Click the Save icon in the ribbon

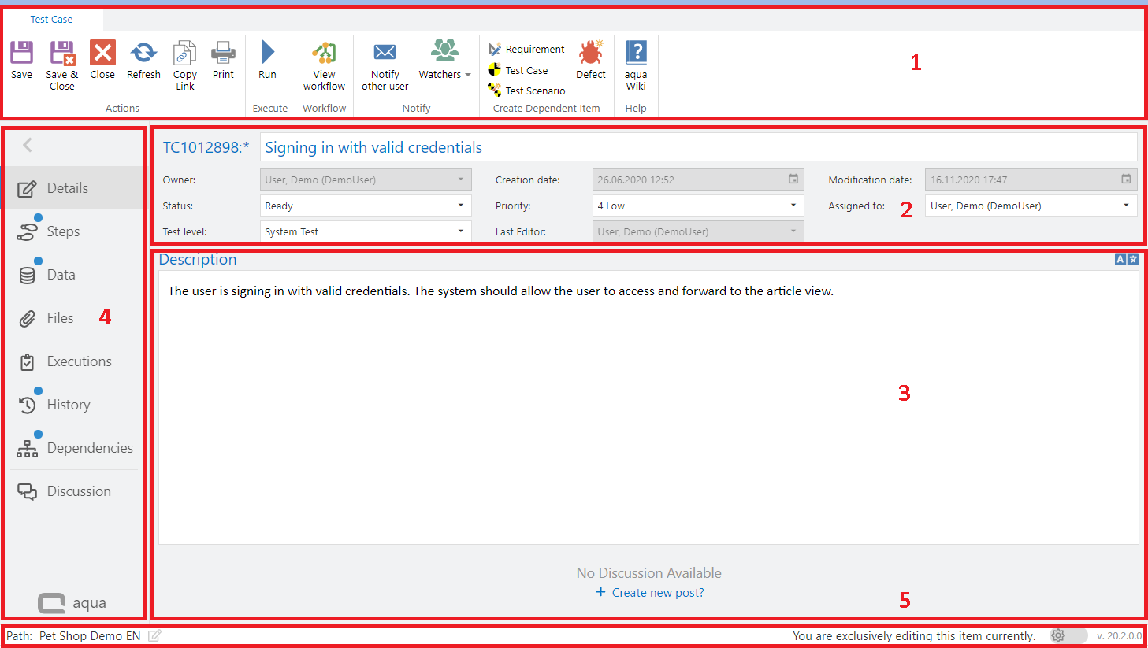coord(21,54)
